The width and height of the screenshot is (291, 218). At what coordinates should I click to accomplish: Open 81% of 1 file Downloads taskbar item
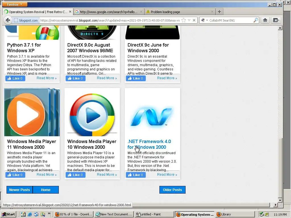[x=74, y=214]
